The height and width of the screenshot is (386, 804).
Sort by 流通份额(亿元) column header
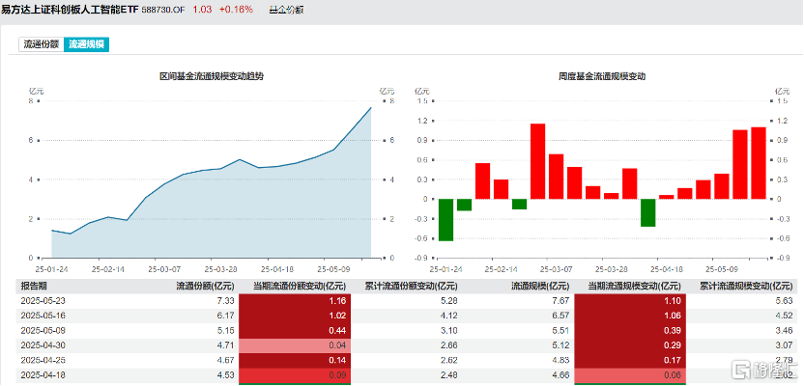(x=205, y=287)
